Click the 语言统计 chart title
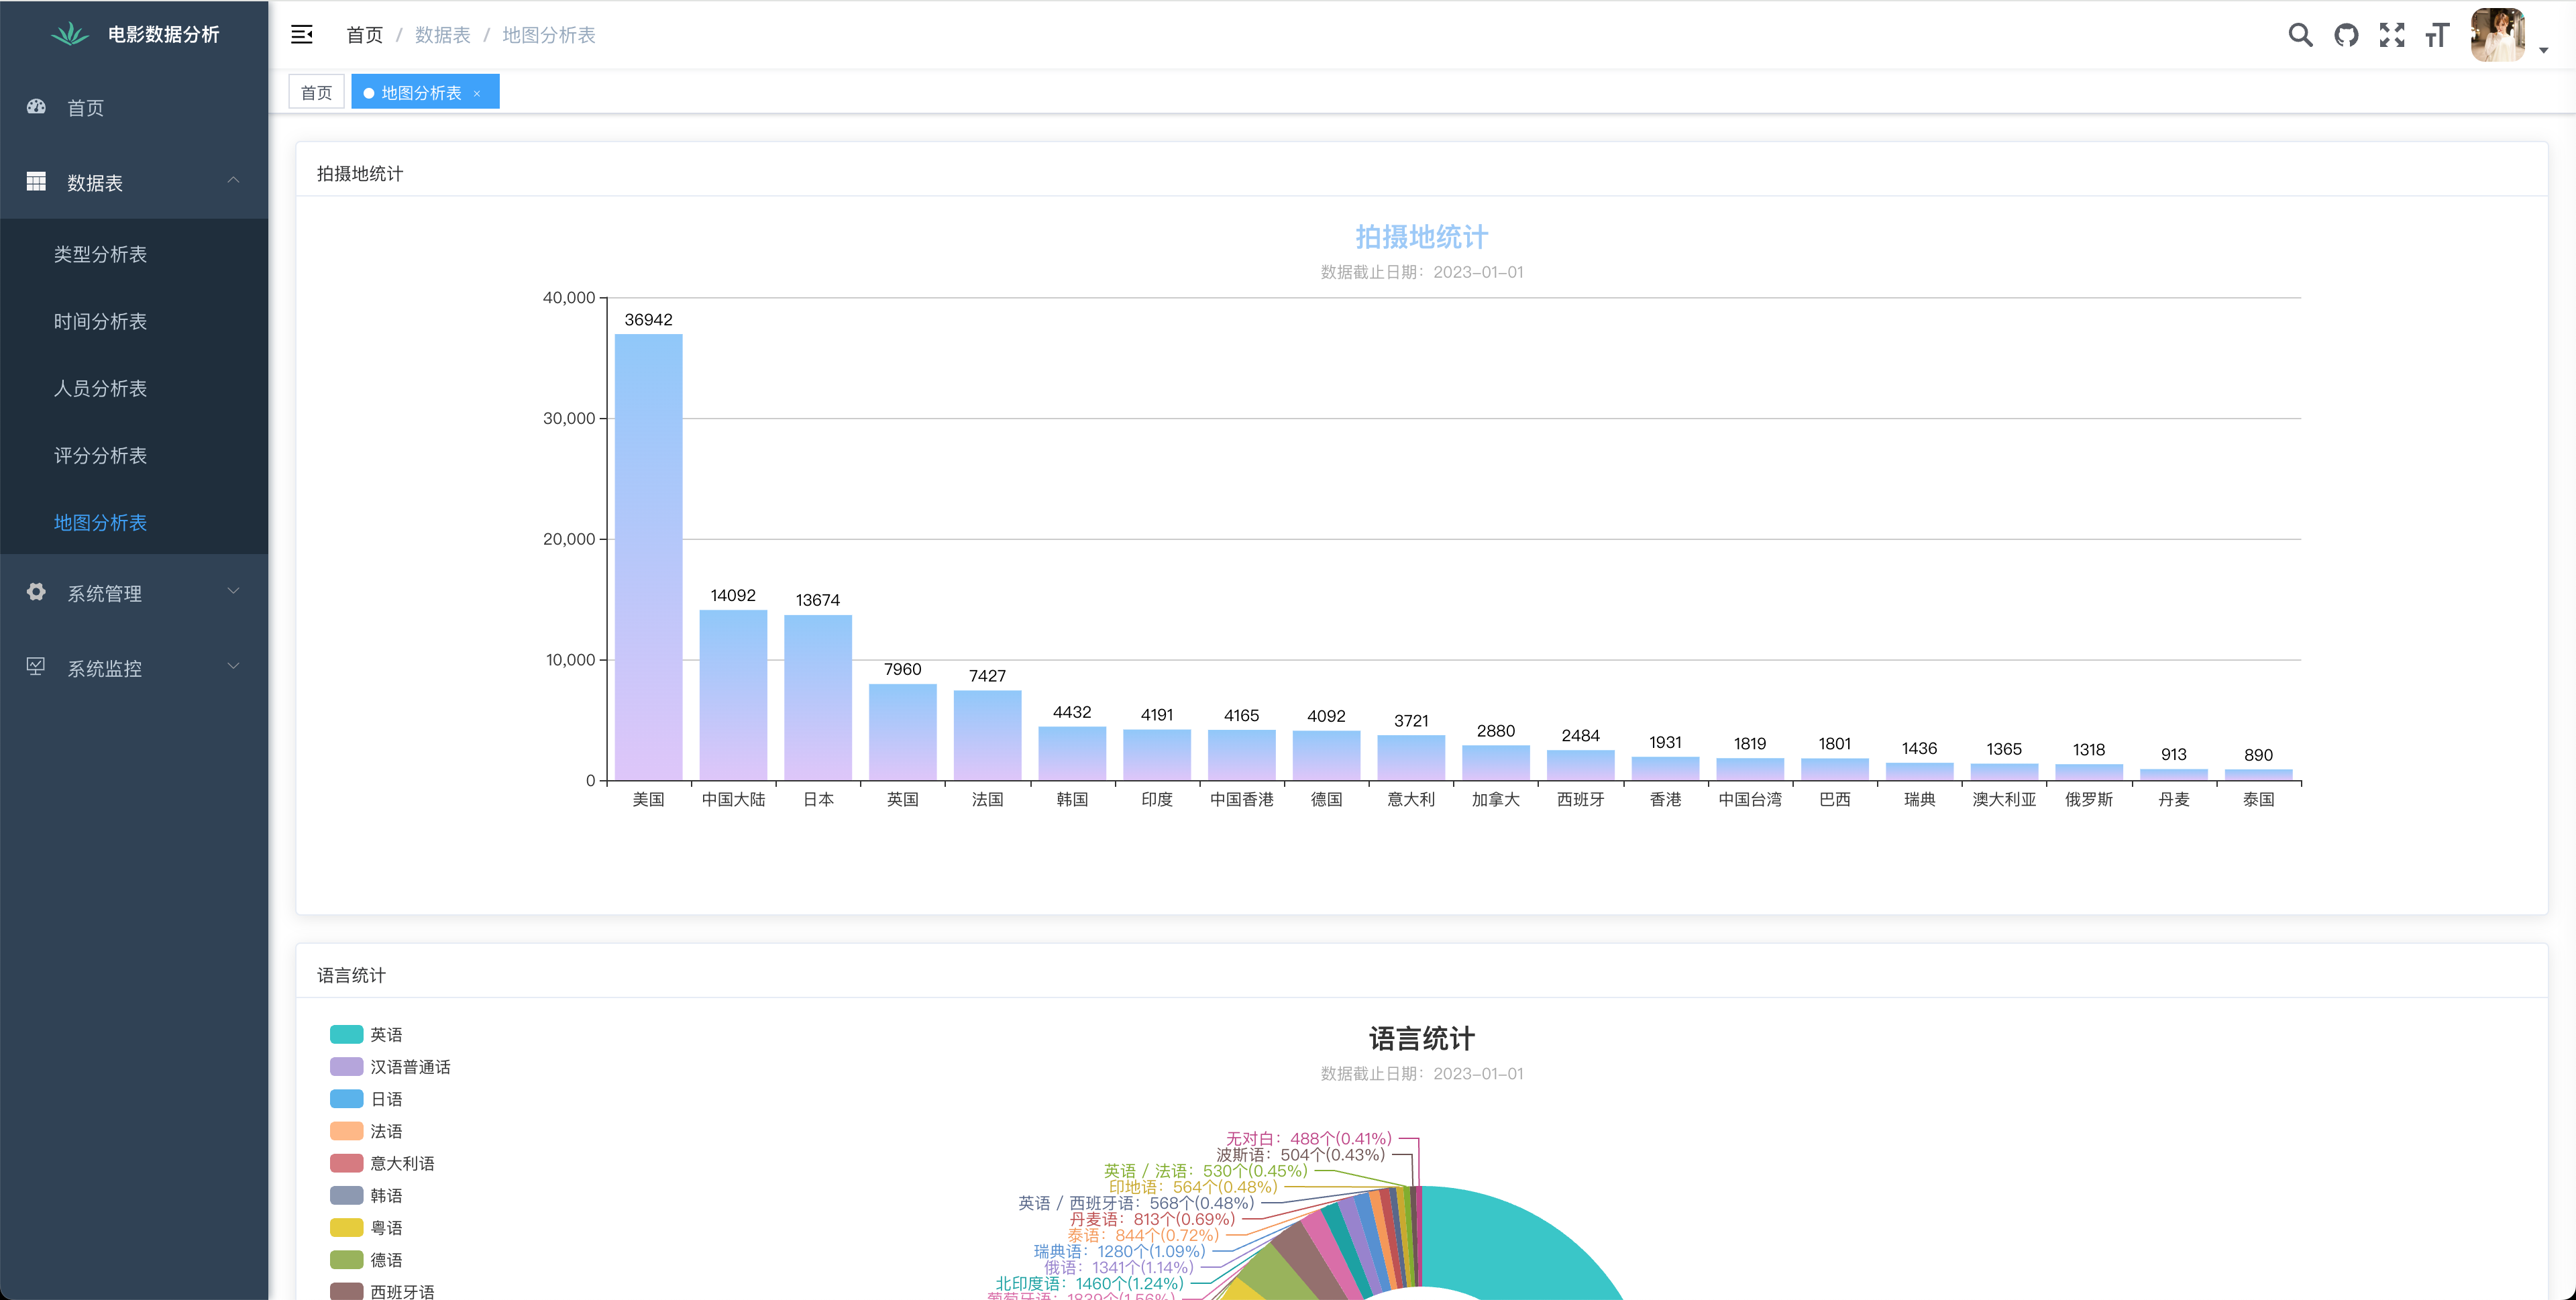The width and height of the screenshot is (2576, 1300). pos(1421,1038)
